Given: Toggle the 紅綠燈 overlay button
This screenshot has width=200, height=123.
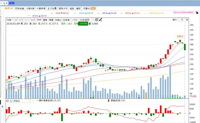Looking at the screenshot, I should tap(66, 20).
